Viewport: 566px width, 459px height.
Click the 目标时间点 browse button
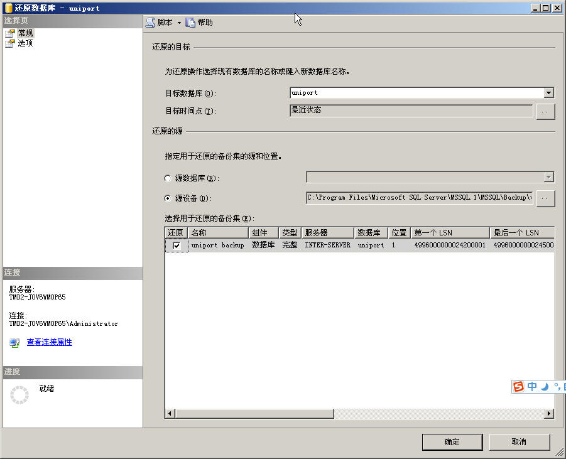(x=544, y=112)
